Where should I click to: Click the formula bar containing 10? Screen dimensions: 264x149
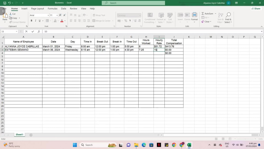coord(152,31)
